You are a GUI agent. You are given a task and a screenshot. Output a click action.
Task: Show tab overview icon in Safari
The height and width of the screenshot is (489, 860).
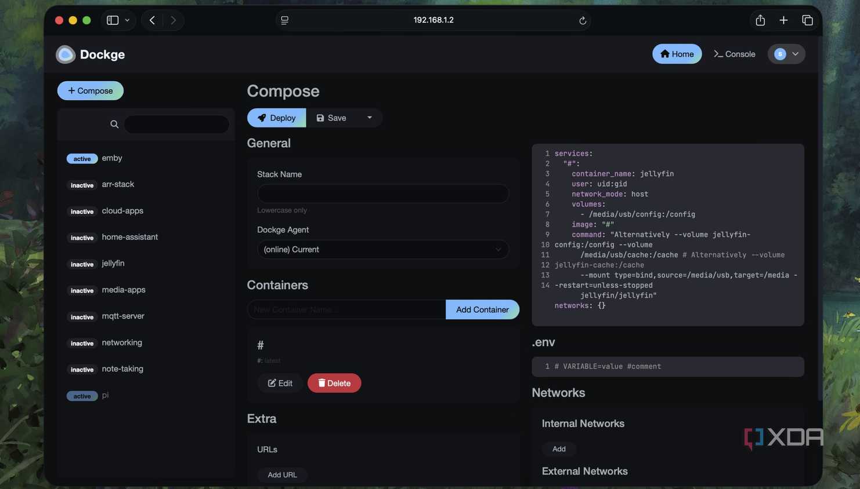[807, 20]
